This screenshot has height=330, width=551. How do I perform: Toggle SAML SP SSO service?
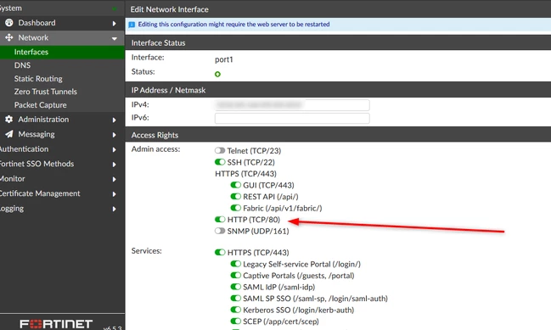(x=236, y=299)
